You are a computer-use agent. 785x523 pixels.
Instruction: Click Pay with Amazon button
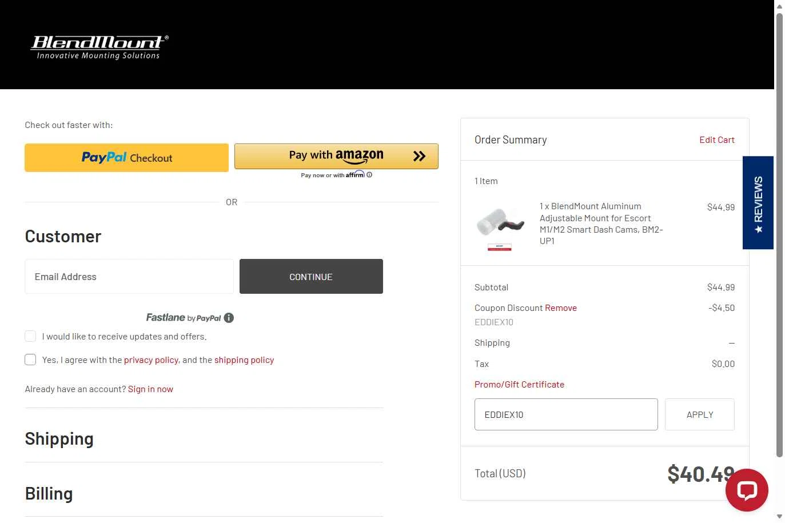[336, 156]
